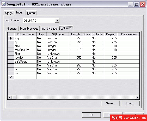Click the Integer SQL type of start row
Image resolution: width=147 pixels, height=121 pixels.
[58, 46]
